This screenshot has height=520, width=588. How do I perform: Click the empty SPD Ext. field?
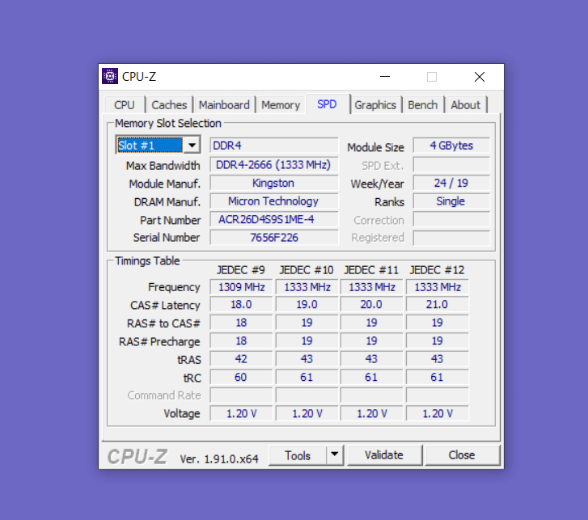pos(451,165)
